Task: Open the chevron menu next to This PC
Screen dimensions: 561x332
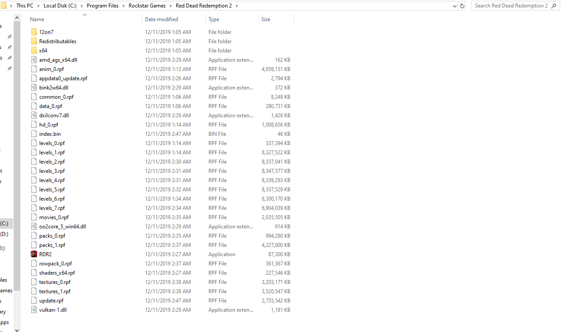Action: [37, 6]
